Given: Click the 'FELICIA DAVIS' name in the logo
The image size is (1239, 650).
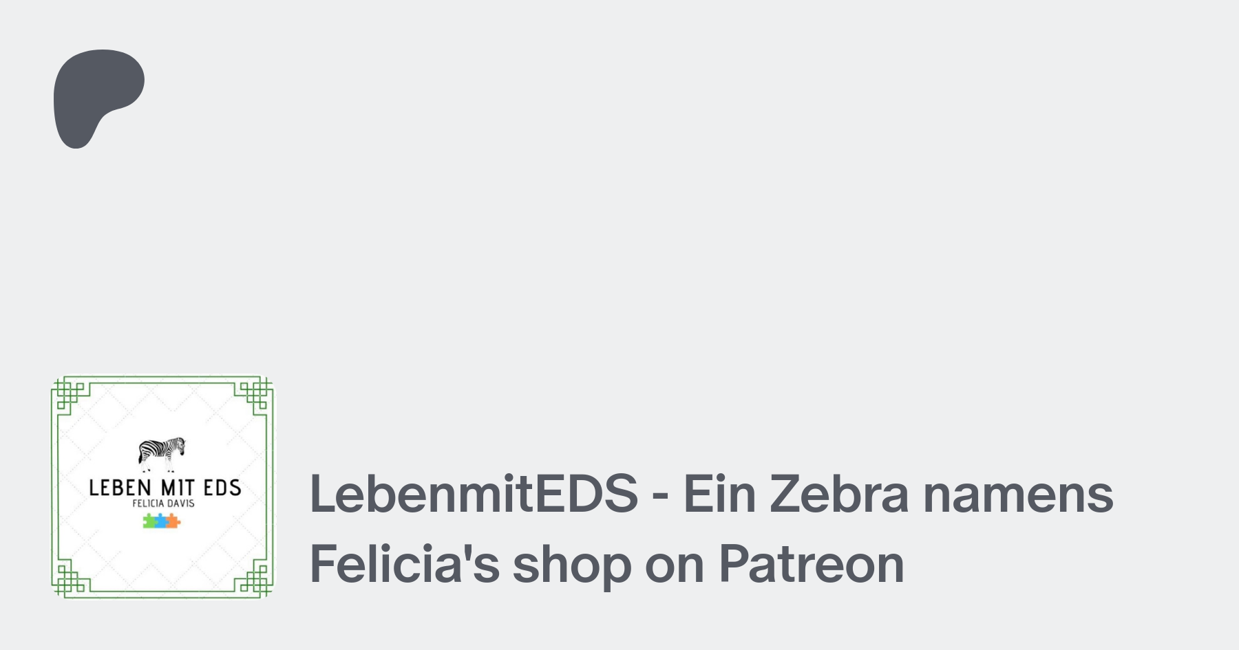Looking at the screenshot, I should (x=163, y=503).
